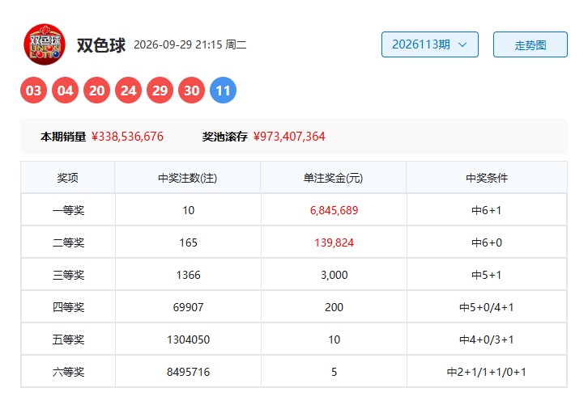Click fourth prize amount 200
Image resolution: width=588 pixels, height=409 pixels.
[x=334, y=307]
